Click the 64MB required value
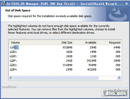Screen dimensions: 130x99 coord(117,47)
